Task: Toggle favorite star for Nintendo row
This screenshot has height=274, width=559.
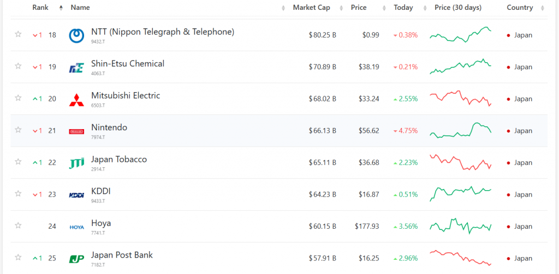Action: tap(18, 130)
